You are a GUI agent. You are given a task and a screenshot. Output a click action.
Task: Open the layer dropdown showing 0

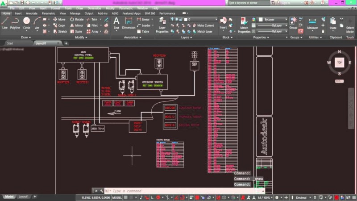[x=194, y=19]
